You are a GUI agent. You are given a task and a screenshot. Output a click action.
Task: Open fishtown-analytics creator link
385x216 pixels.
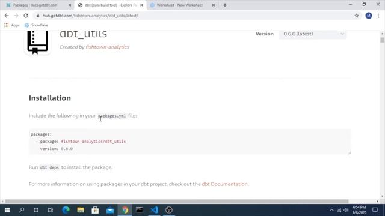pos(107,47)
